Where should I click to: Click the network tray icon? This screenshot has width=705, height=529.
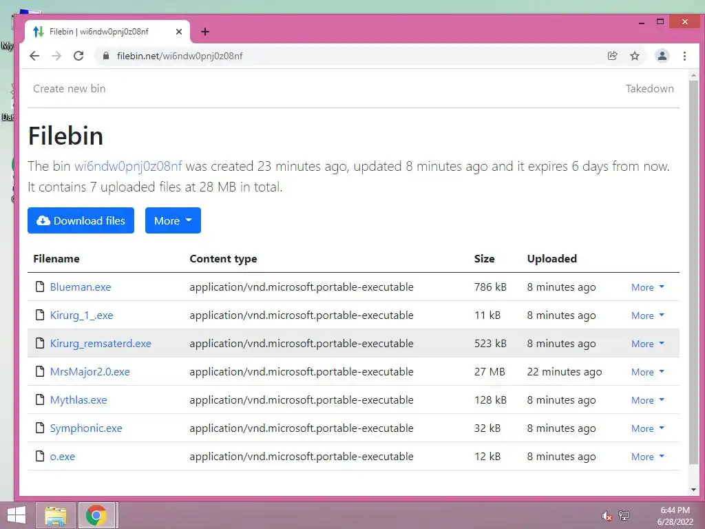624,516
